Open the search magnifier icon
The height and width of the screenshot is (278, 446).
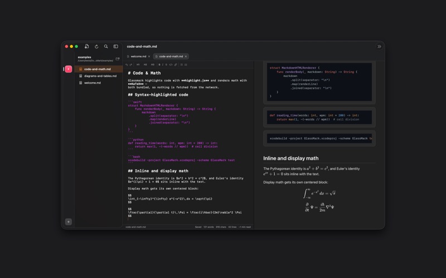(x=106, y=47)
